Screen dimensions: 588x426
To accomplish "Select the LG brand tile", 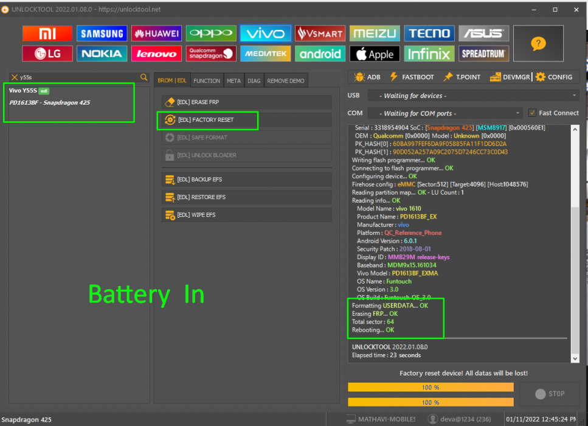I will pos(47,54).
